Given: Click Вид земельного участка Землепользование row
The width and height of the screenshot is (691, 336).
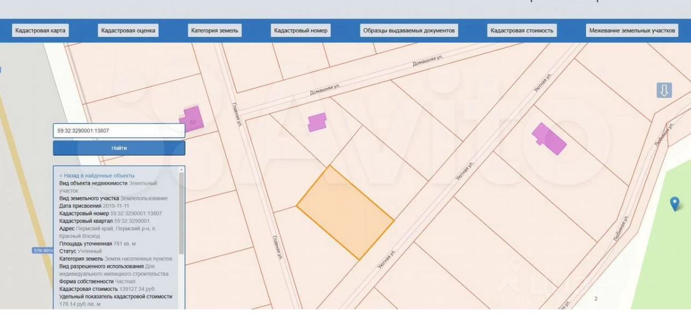Looking at the screenshot, I should click(113, 198).
